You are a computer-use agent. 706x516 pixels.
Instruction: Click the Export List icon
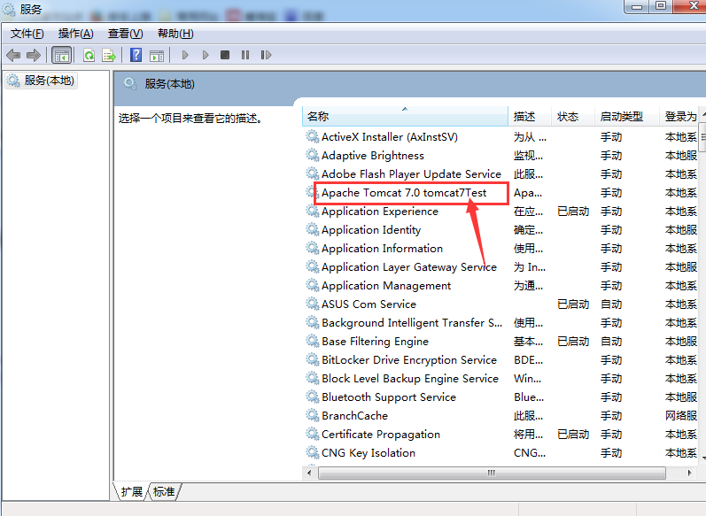coord(109,55)
